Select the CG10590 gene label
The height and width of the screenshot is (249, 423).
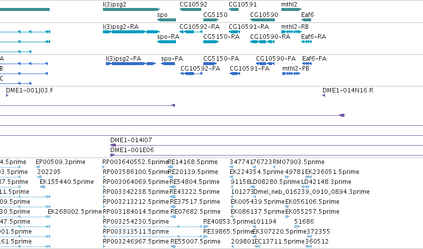coord(264,14)
